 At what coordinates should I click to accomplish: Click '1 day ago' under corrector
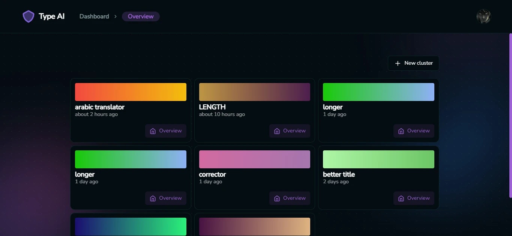point(210,182)
